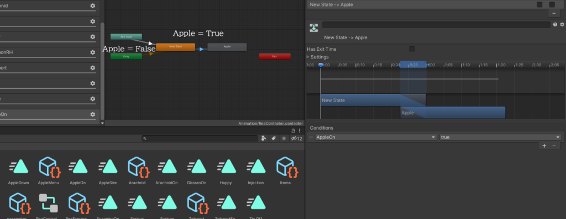This screenshot has width=566, height=219.
Task: Remove the selected transition with minus button
Action: pyautogui.click(x=554, y=13)
